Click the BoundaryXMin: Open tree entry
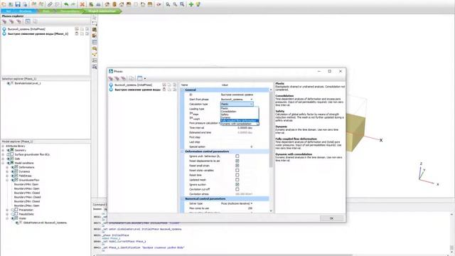The height and width of the screenshot is (256, 455). click(26, 184)
